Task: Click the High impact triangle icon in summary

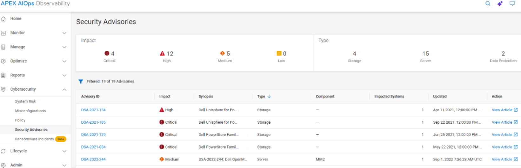Action: [x=162, y=53]
